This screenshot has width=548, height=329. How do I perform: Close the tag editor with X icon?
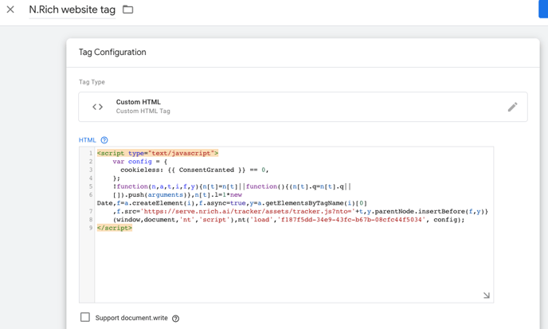10,10
